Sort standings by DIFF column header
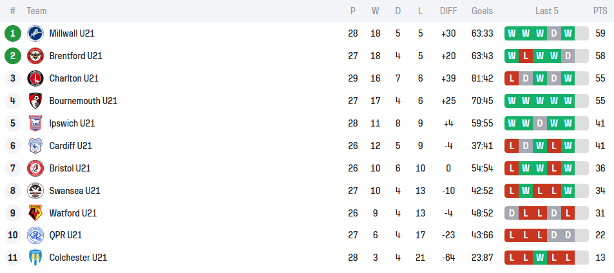614x273 pixels. pos(448,11)
